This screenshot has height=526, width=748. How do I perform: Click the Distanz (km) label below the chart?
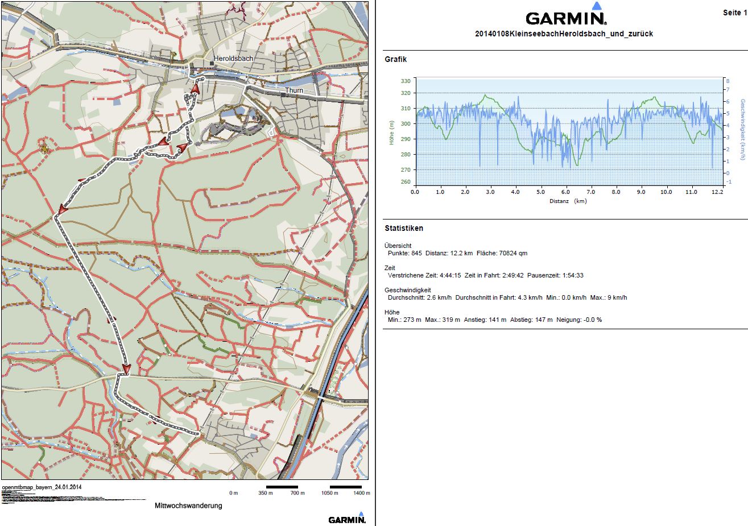click(x=568, y=201)
